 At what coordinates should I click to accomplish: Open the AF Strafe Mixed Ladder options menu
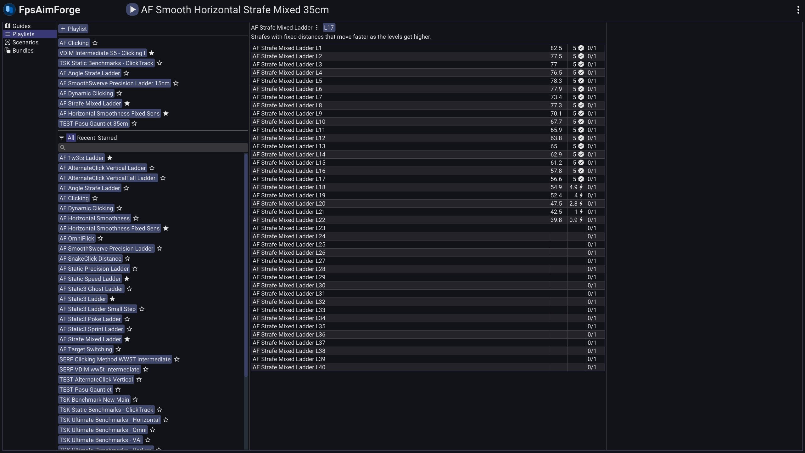tap(317, 28)
